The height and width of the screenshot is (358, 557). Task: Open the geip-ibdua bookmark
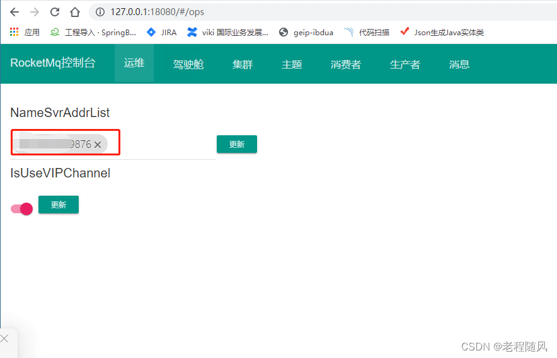click(x=306, y=32)
